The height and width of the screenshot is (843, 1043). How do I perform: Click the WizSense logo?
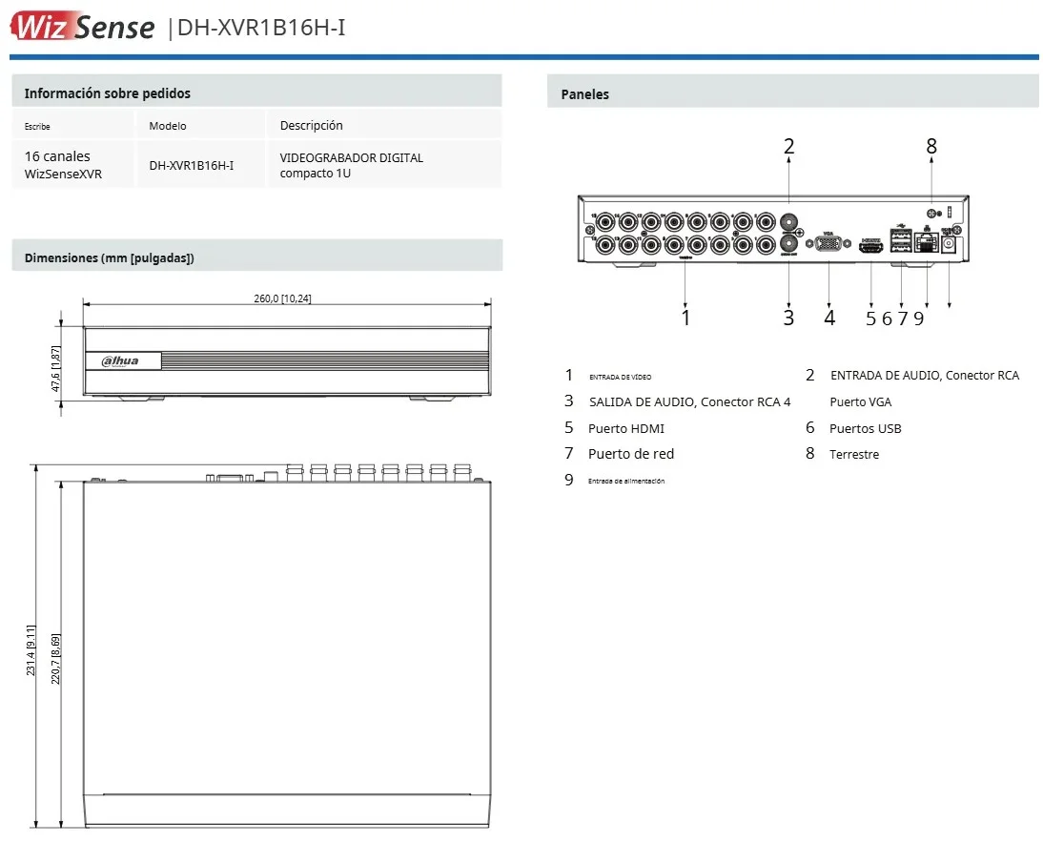(x=82, y=26)
